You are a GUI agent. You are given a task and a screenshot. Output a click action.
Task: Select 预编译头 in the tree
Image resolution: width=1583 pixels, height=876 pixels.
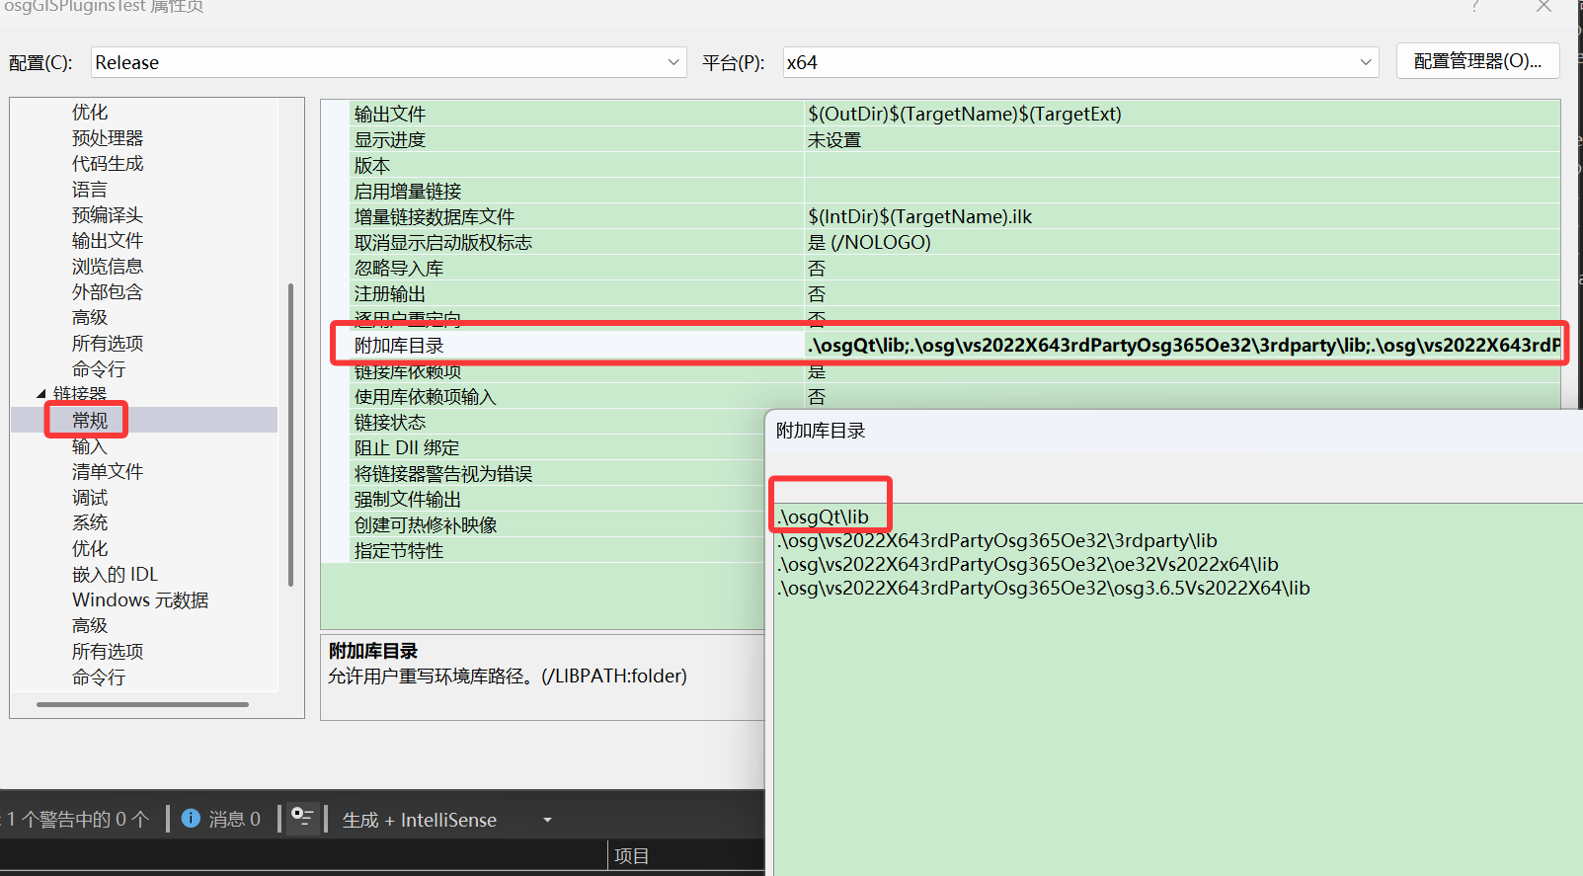pos(108,214)
